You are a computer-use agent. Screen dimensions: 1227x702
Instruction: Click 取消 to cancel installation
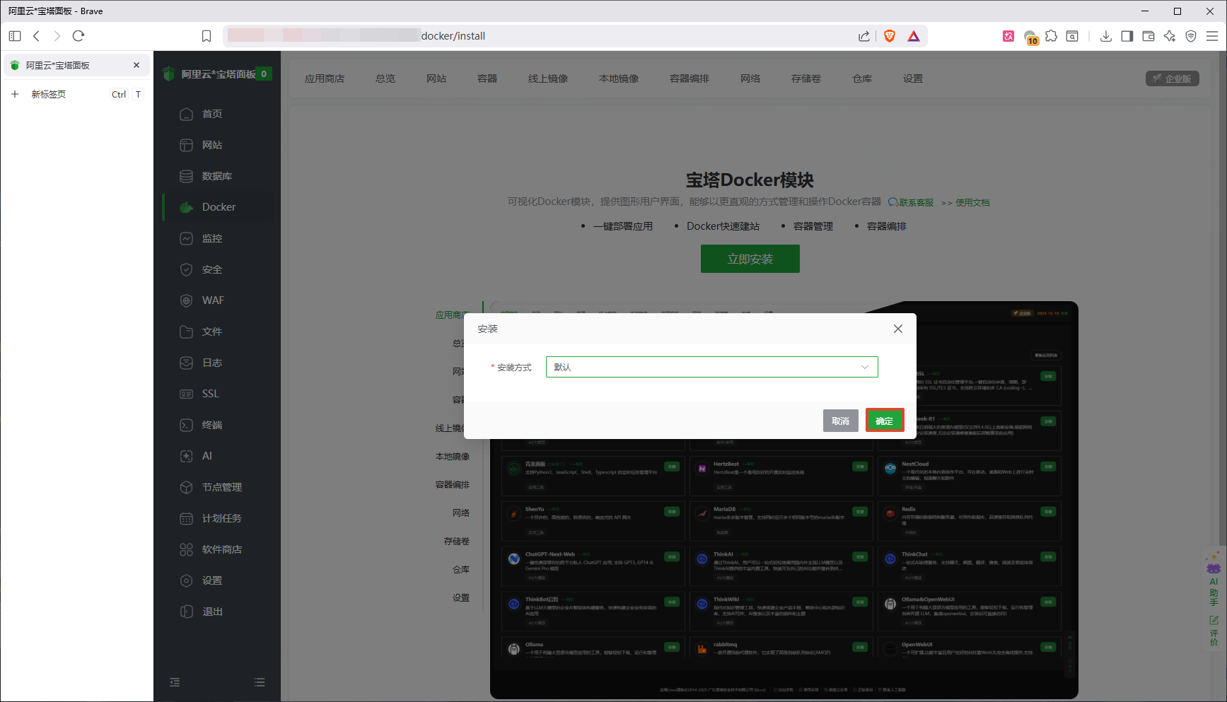[x=841, y=421]
